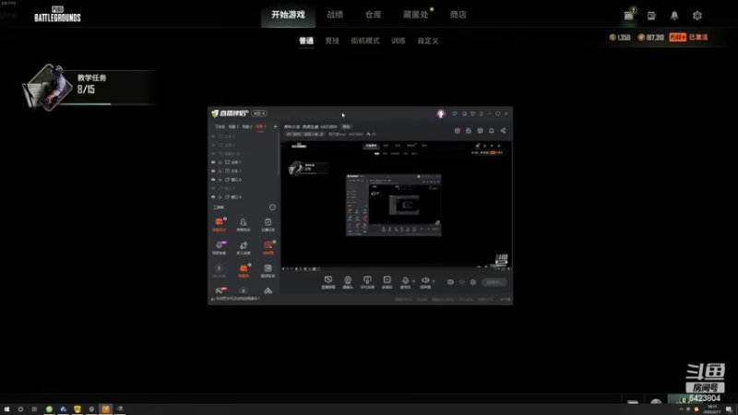Collapse the toolbox panel circle button
This screenshot has height=415, width=738.
[272, 207]
